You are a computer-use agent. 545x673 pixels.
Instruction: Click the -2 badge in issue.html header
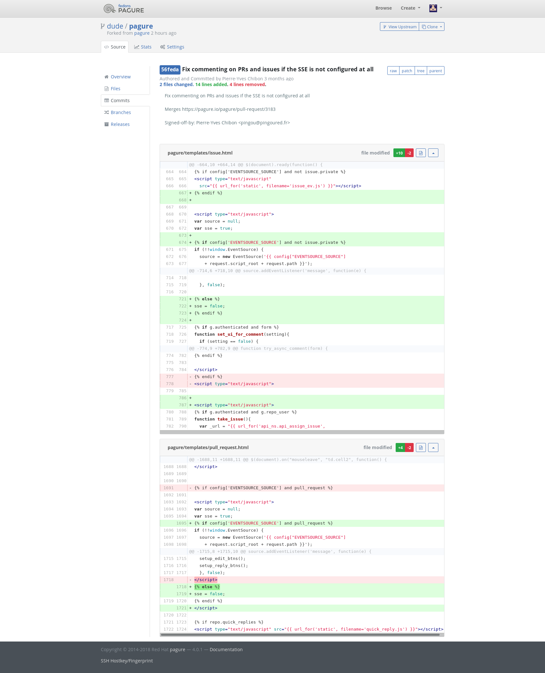(409, 153)
